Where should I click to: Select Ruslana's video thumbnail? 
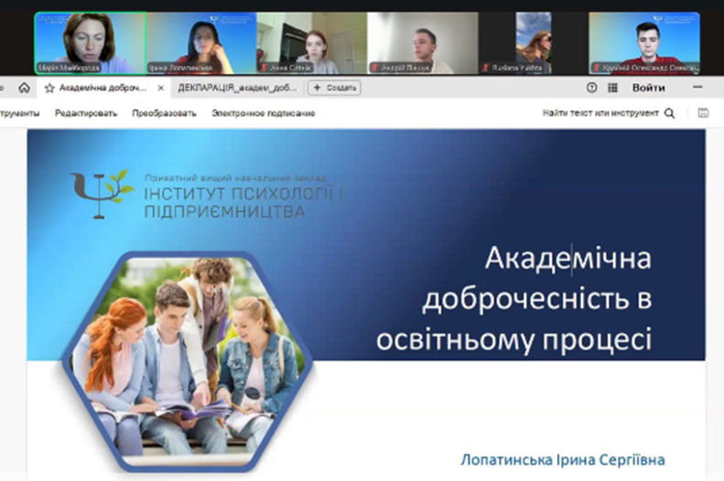534,42
